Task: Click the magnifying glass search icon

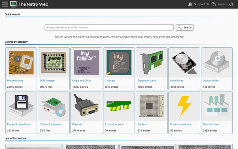Action: point(179,27)
